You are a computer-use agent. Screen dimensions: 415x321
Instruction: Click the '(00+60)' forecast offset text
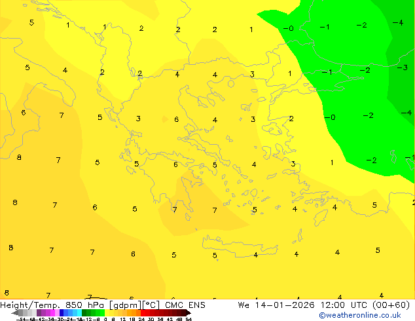(391, 305)
